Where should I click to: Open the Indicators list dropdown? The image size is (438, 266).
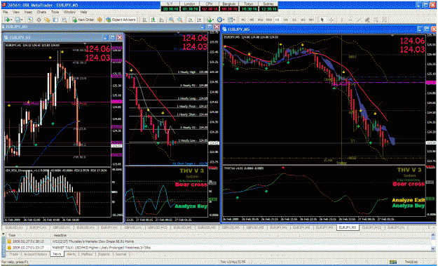pos(210,20)
